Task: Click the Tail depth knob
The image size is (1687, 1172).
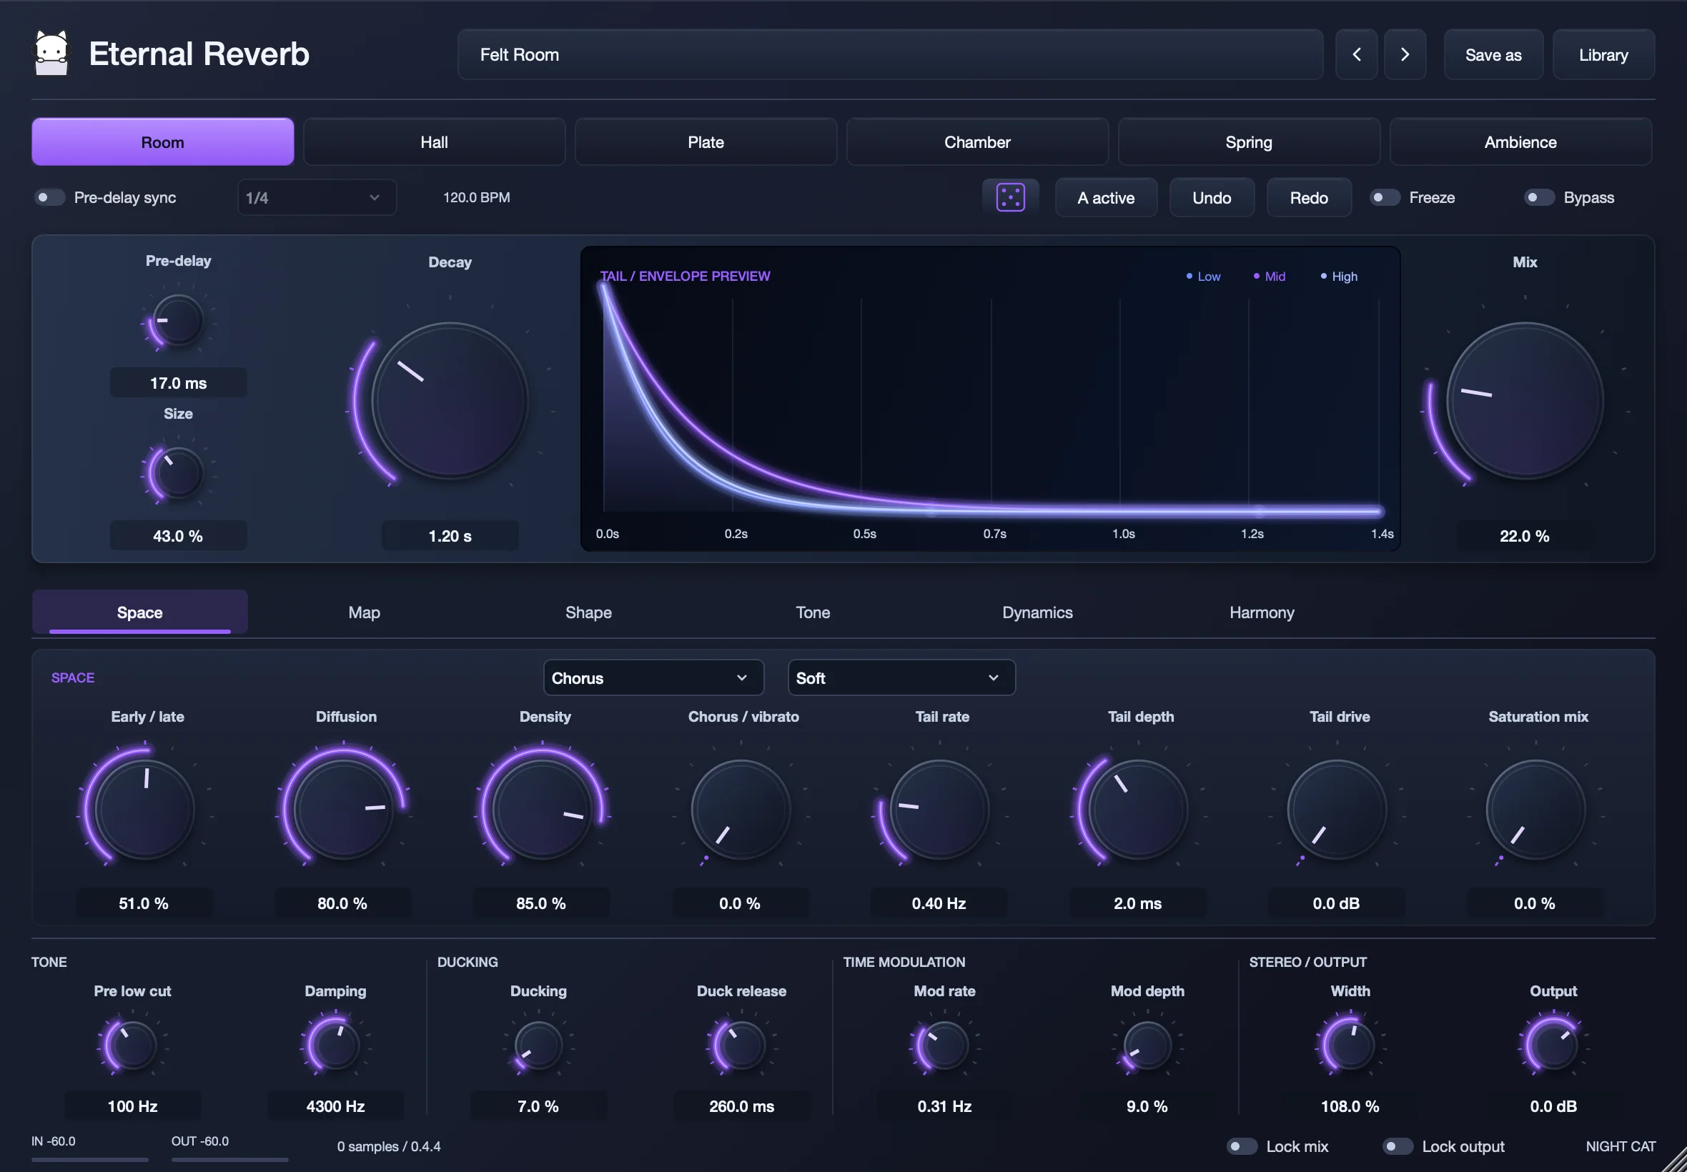Action: point(1137,809)
